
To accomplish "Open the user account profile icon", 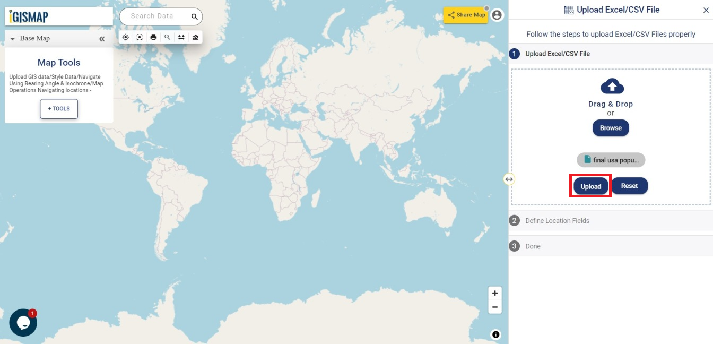I will tap(496, 15).
